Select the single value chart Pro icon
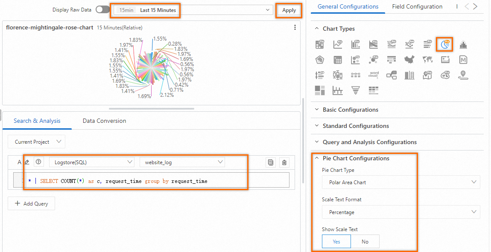This screenshot has height=252, width=491. [x=392, y=44]
